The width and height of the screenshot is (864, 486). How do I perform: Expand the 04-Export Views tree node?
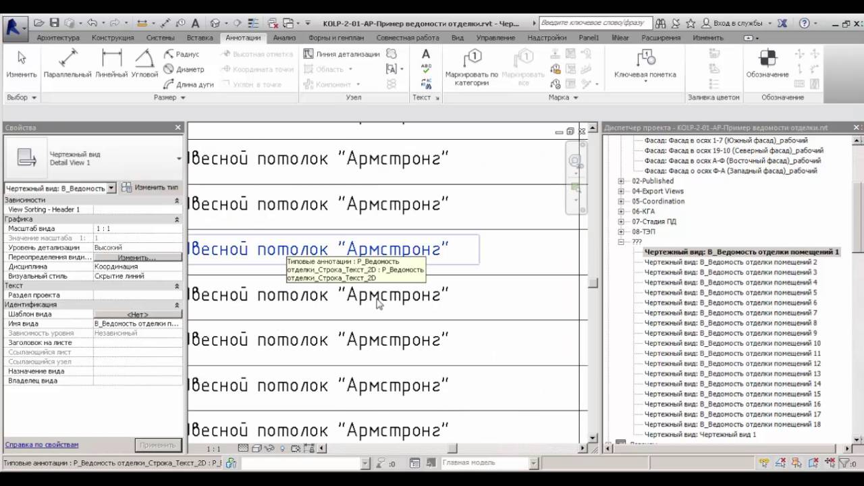621,191
